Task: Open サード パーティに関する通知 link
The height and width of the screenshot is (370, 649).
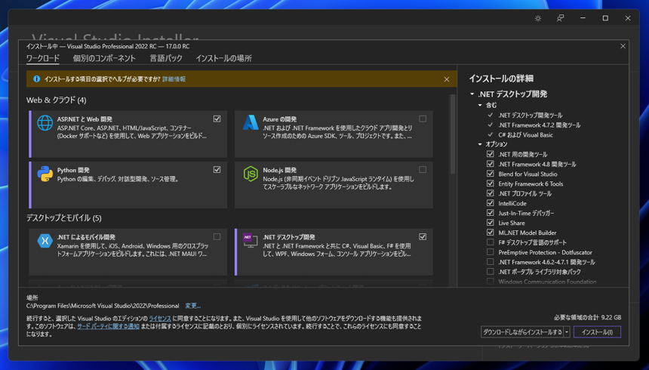Action: coord(109,326)
